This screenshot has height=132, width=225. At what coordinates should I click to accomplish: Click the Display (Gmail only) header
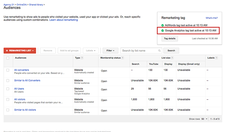coord(189,64)
